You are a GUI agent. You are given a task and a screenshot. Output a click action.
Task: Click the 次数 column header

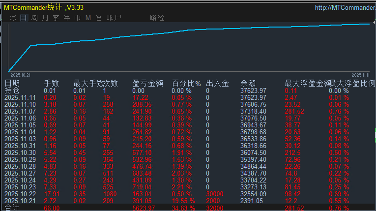pyautogui.click(x=111, y=84)
